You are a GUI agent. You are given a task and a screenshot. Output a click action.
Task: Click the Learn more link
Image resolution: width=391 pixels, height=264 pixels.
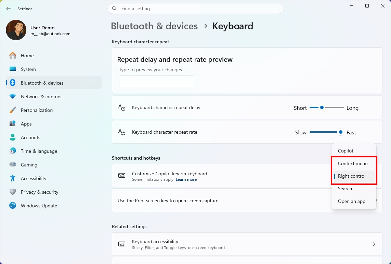tap(186, 179)
